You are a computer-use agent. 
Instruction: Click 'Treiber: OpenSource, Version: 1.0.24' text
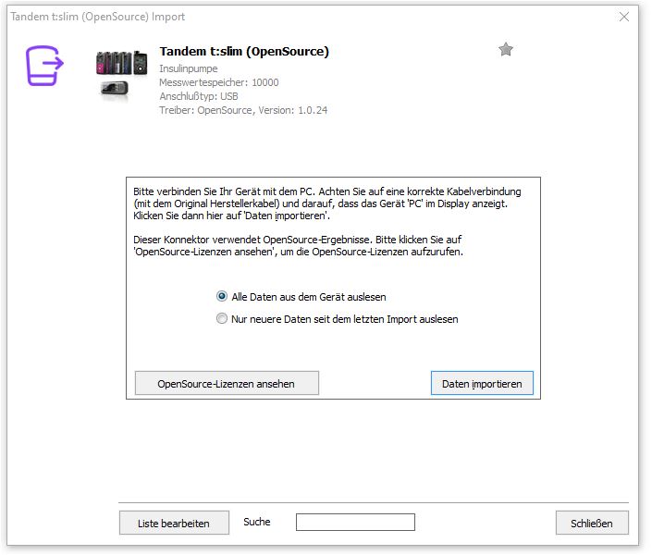pos(243,110)
